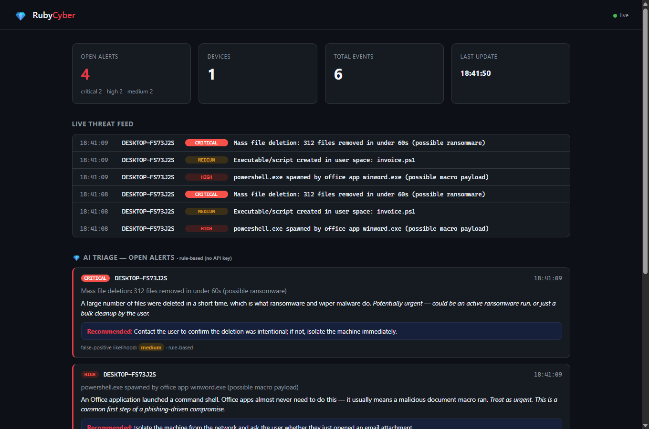Click the LIVE THREAT FEED heading
Screen dimensions: 649x429
[103, 124]
